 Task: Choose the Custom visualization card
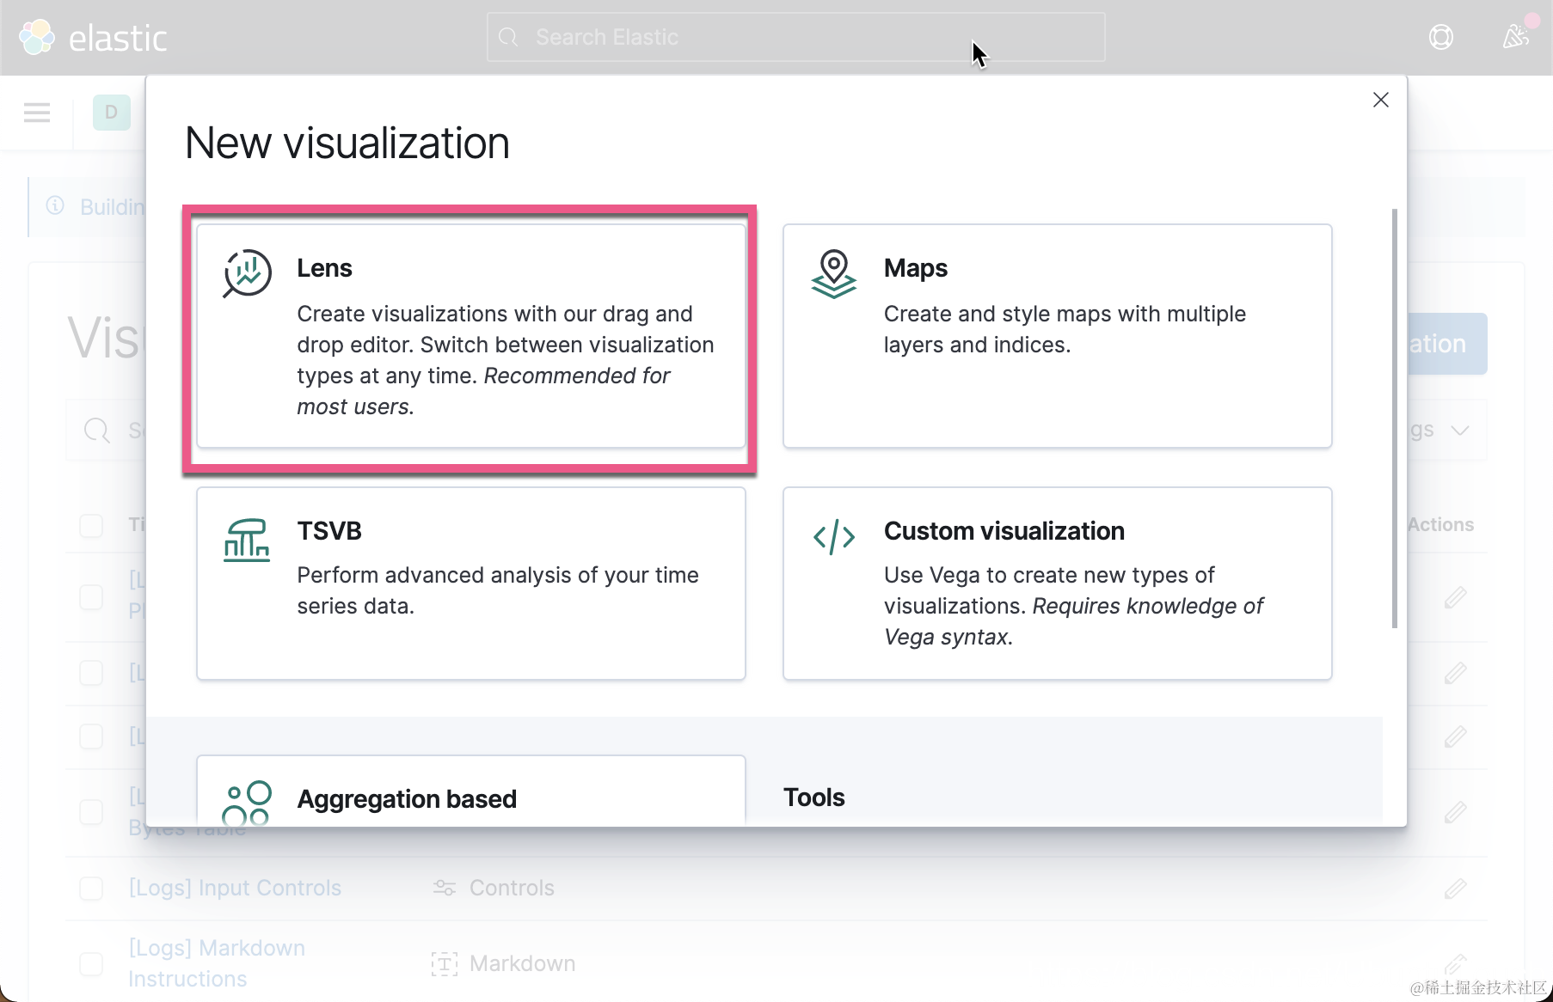(1057, 583)
